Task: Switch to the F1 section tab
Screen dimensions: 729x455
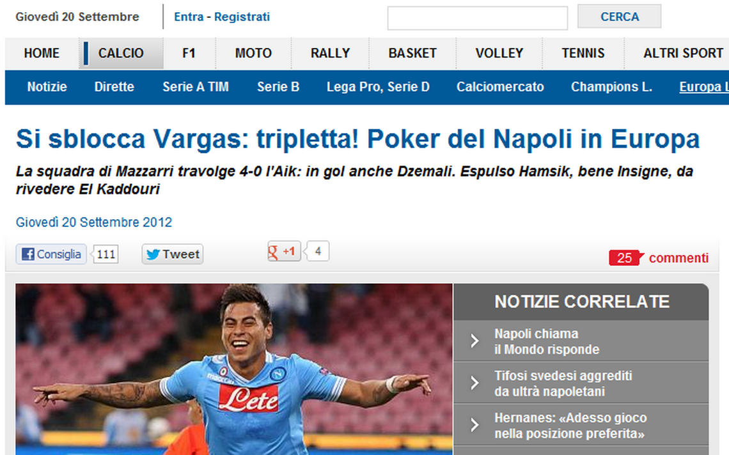Action: 189,54
